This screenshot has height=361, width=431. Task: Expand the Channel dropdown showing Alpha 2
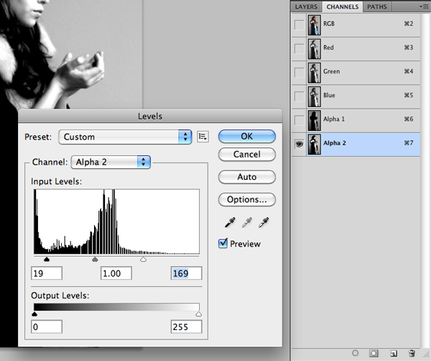pyautogui.click(x=110, y=163)
